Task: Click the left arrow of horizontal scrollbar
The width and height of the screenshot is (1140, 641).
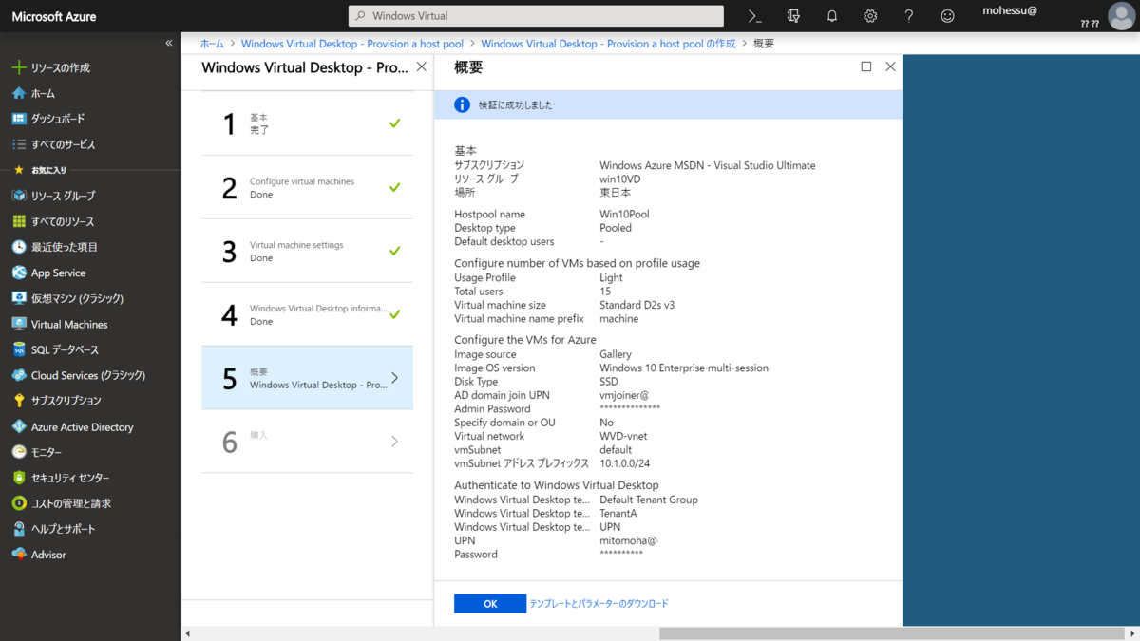Action: pyautogui.click(x=187, y=633)
